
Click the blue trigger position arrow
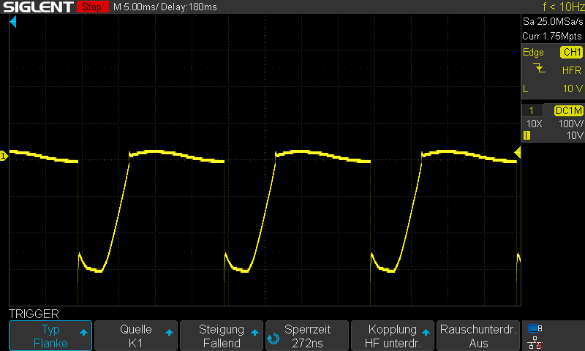coord(13,22)
